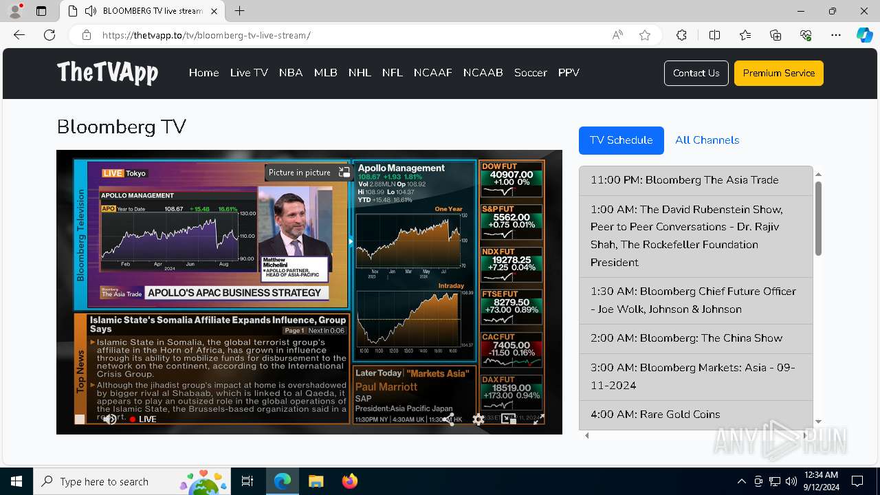Enable picture-in-picture from player control bar
The height and width of the screenshot is (495, 880).
509,419
